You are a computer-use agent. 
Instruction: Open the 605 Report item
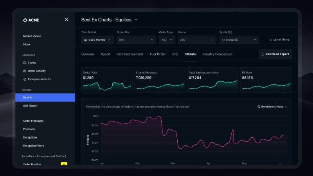[x=31, y=106]
